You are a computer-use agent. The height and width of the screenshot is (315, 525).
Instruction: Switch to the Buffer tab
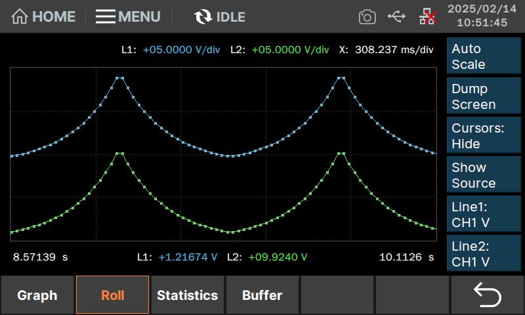click(x=262, y=295)
